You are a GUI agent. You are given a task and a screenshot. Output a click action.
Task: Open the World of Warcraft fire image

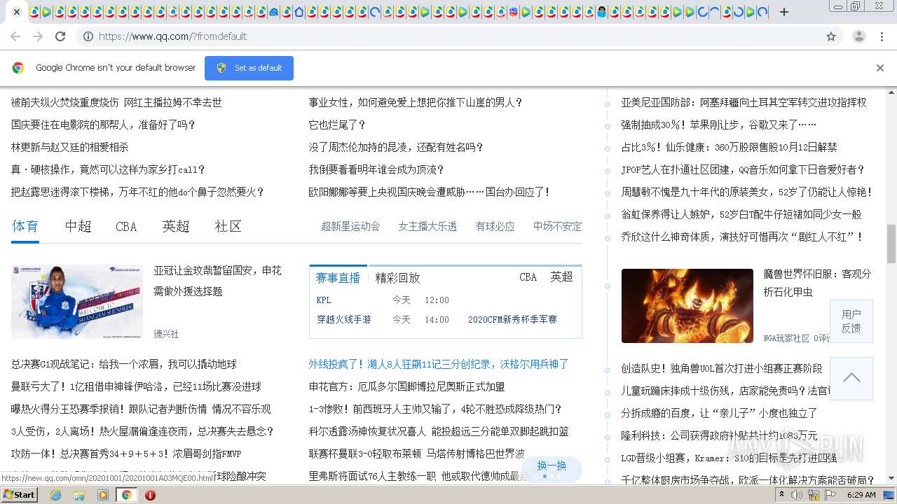click(x=687, y=306)
